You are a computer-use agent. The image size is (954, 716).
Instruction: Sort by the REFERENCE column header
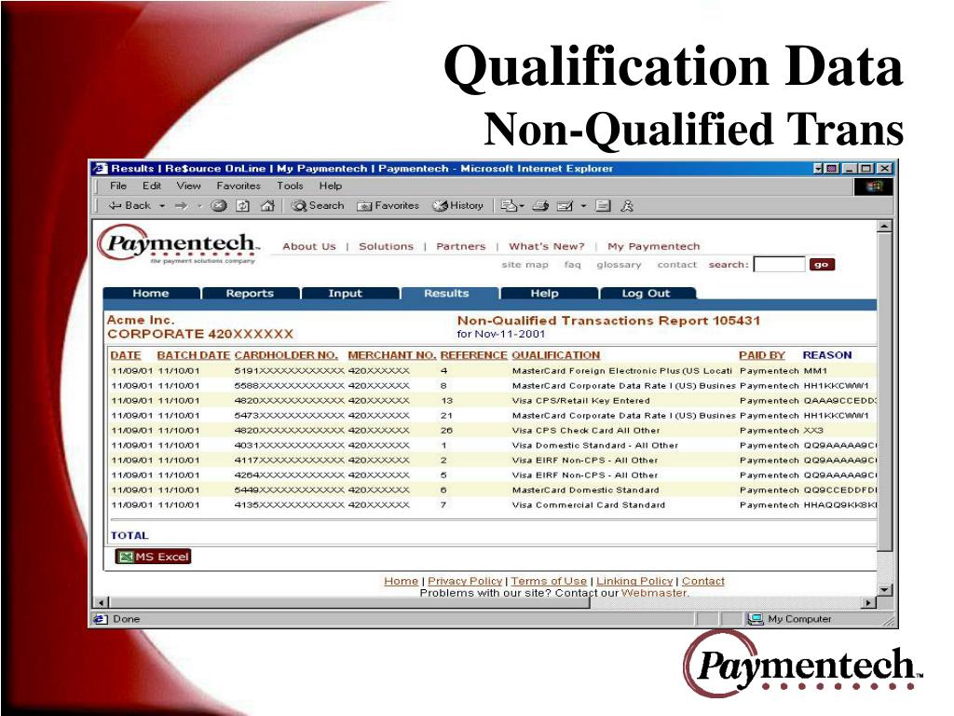[474, 355]
